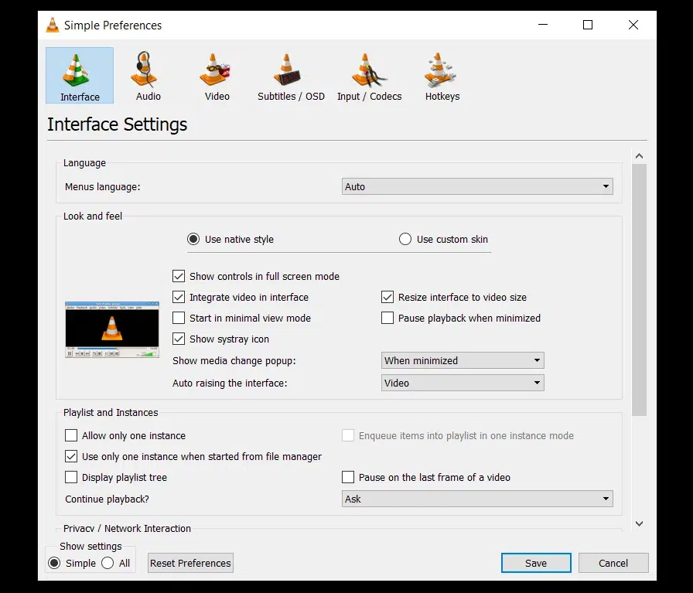
Task: Open the Audio preferences category
Action: coord(148,76)
